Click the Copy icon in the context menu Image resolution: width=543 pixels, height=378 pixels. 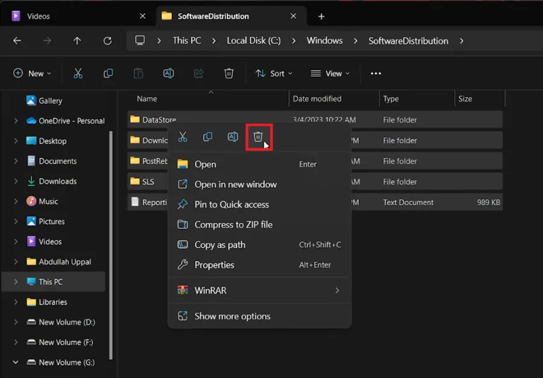point(208,137)
